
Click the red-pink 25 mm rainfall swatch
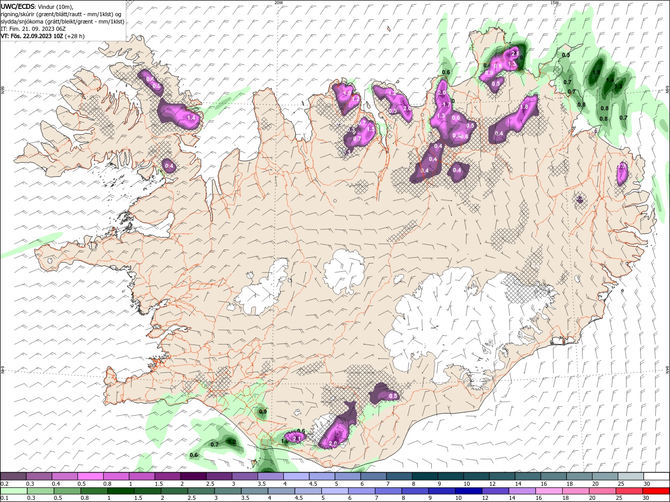(x=628, y=491)
